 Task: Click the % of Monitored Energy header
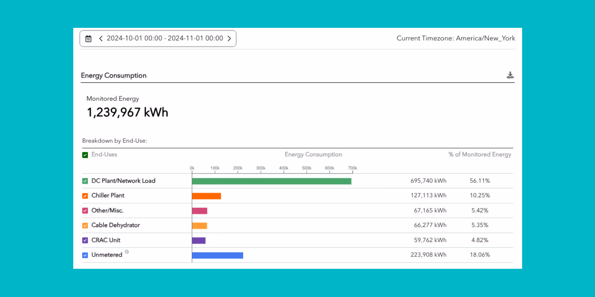click(480, 154)
